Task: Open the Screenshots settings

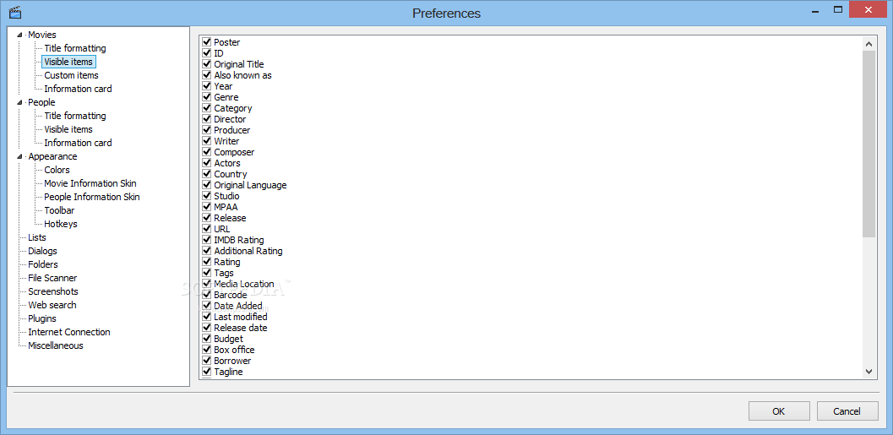Action: 53,291
